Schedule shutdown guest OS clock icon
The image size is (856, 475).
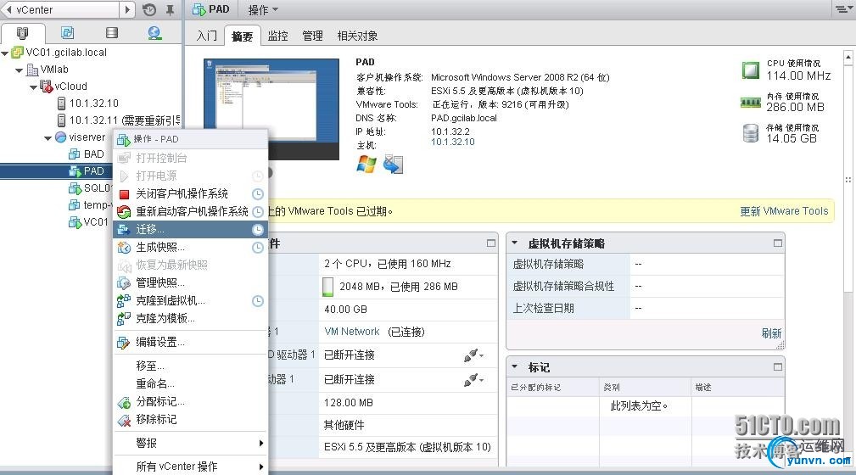click(258, 194)
